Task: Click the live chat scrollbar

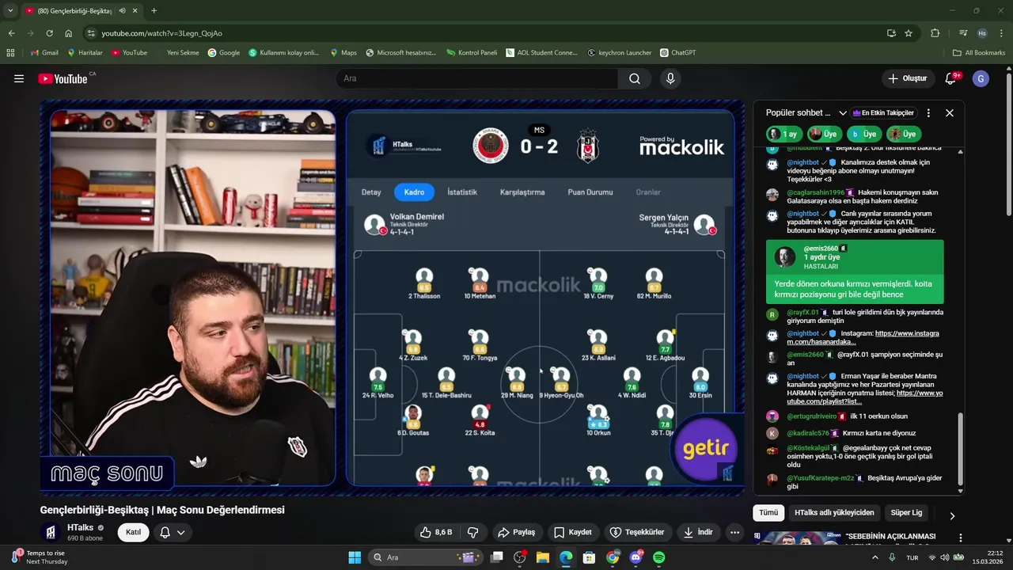Action: click(x=961, y=449)
